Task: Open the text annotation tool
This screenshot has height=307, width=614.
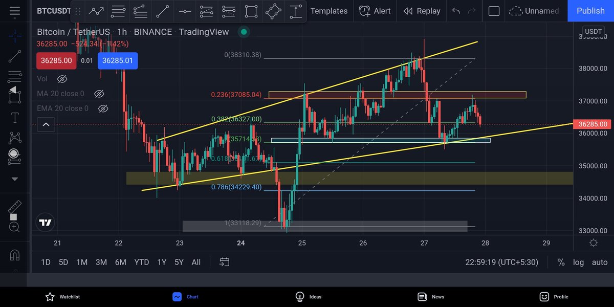Action: 15,118
